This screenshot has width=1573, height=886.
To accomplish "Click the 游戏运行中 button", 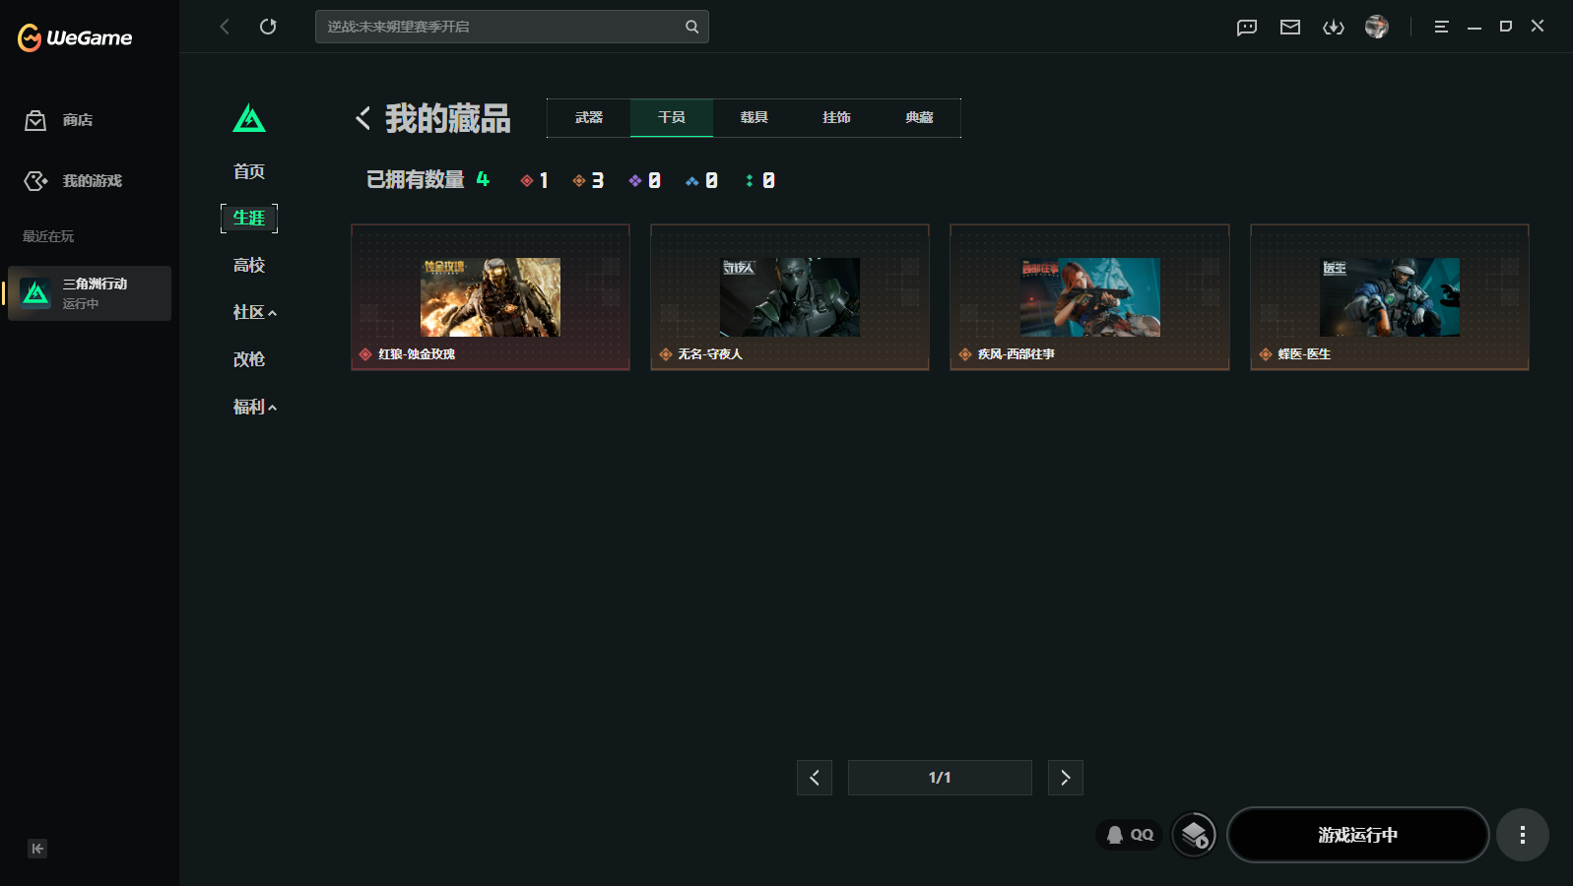I will (1358, 835).
